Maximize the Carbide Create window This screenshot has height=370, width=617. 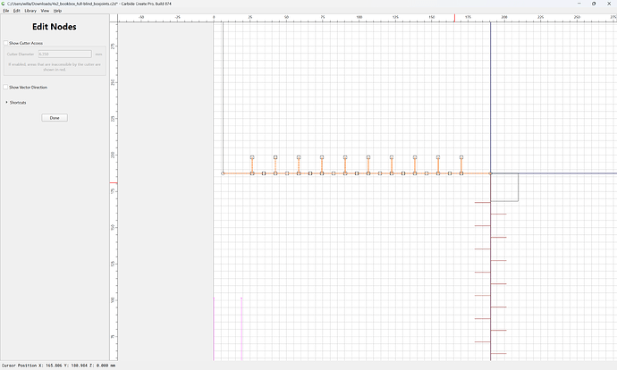[594, 4]
